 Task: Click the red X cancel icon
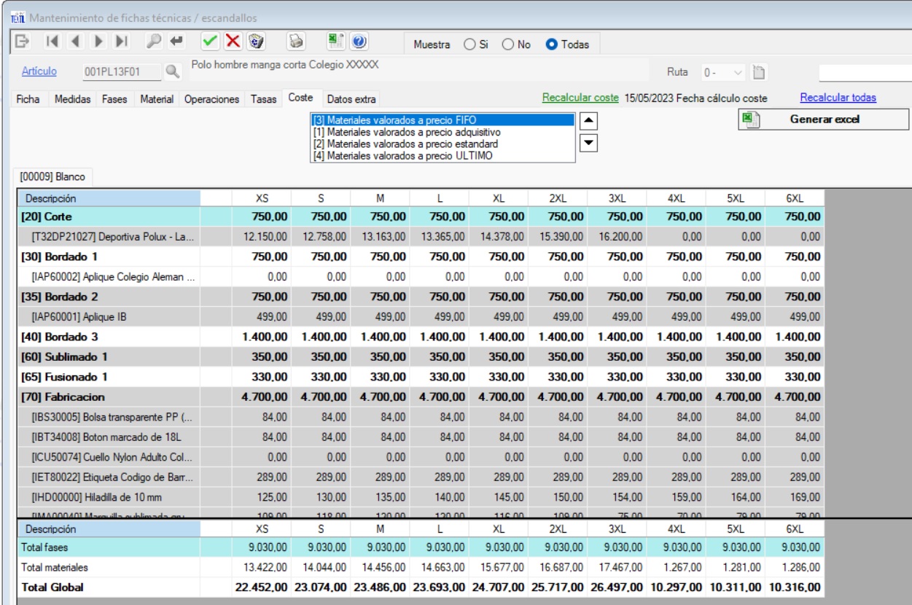click(233, 42)
